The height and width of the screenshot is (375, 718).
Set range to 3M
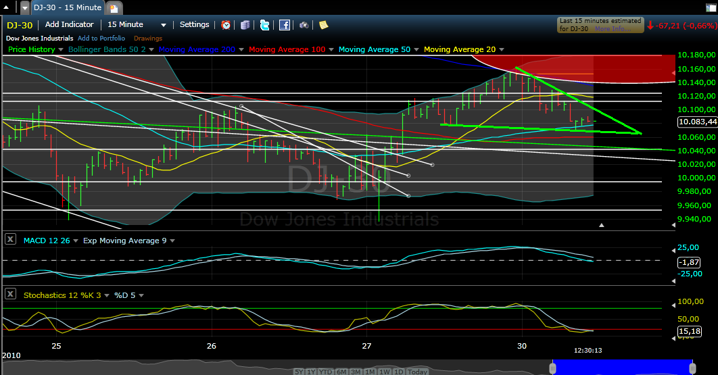(x=356, y=372)
